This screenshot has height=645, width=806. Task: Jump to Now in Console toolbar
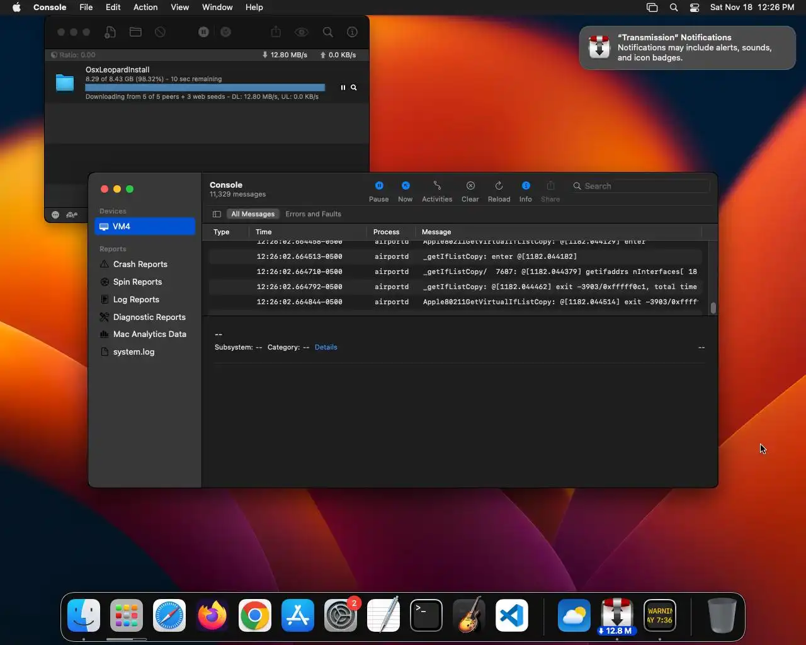[x=406, y=191]
